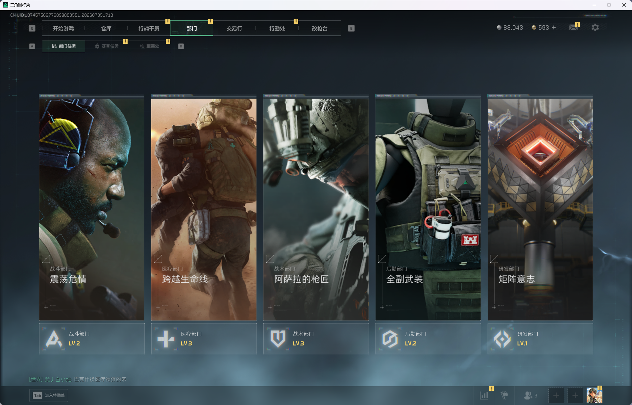Open the 震荡危情 combat department card
This screenshot has height=405, width=632.
click(92, 208)
